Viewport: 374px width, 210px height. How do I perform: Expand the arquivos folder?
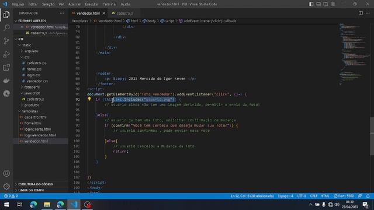point(31,51)
